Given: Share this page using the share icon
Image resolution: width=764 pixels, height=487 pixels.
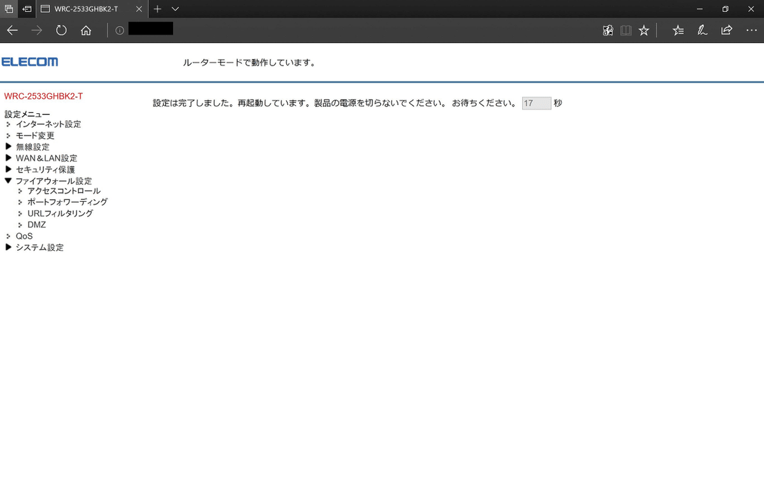Looking at the screenshot, I should (726, 30).
